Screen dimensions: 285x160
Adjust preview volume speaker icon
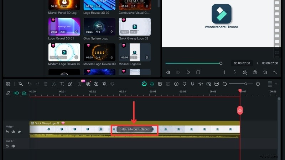(x=265, y=72)
